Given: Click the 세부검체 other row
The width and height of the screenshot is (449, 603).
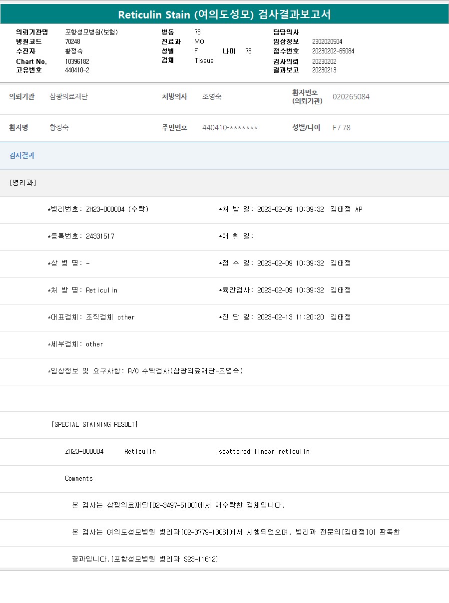Looking at the screenshot, I should pyautogui.click(x=75, y=344).
